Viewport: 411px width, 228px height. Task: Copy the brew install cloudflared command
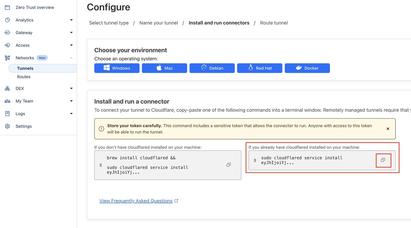pyautogui.click(x=229, y=165)
